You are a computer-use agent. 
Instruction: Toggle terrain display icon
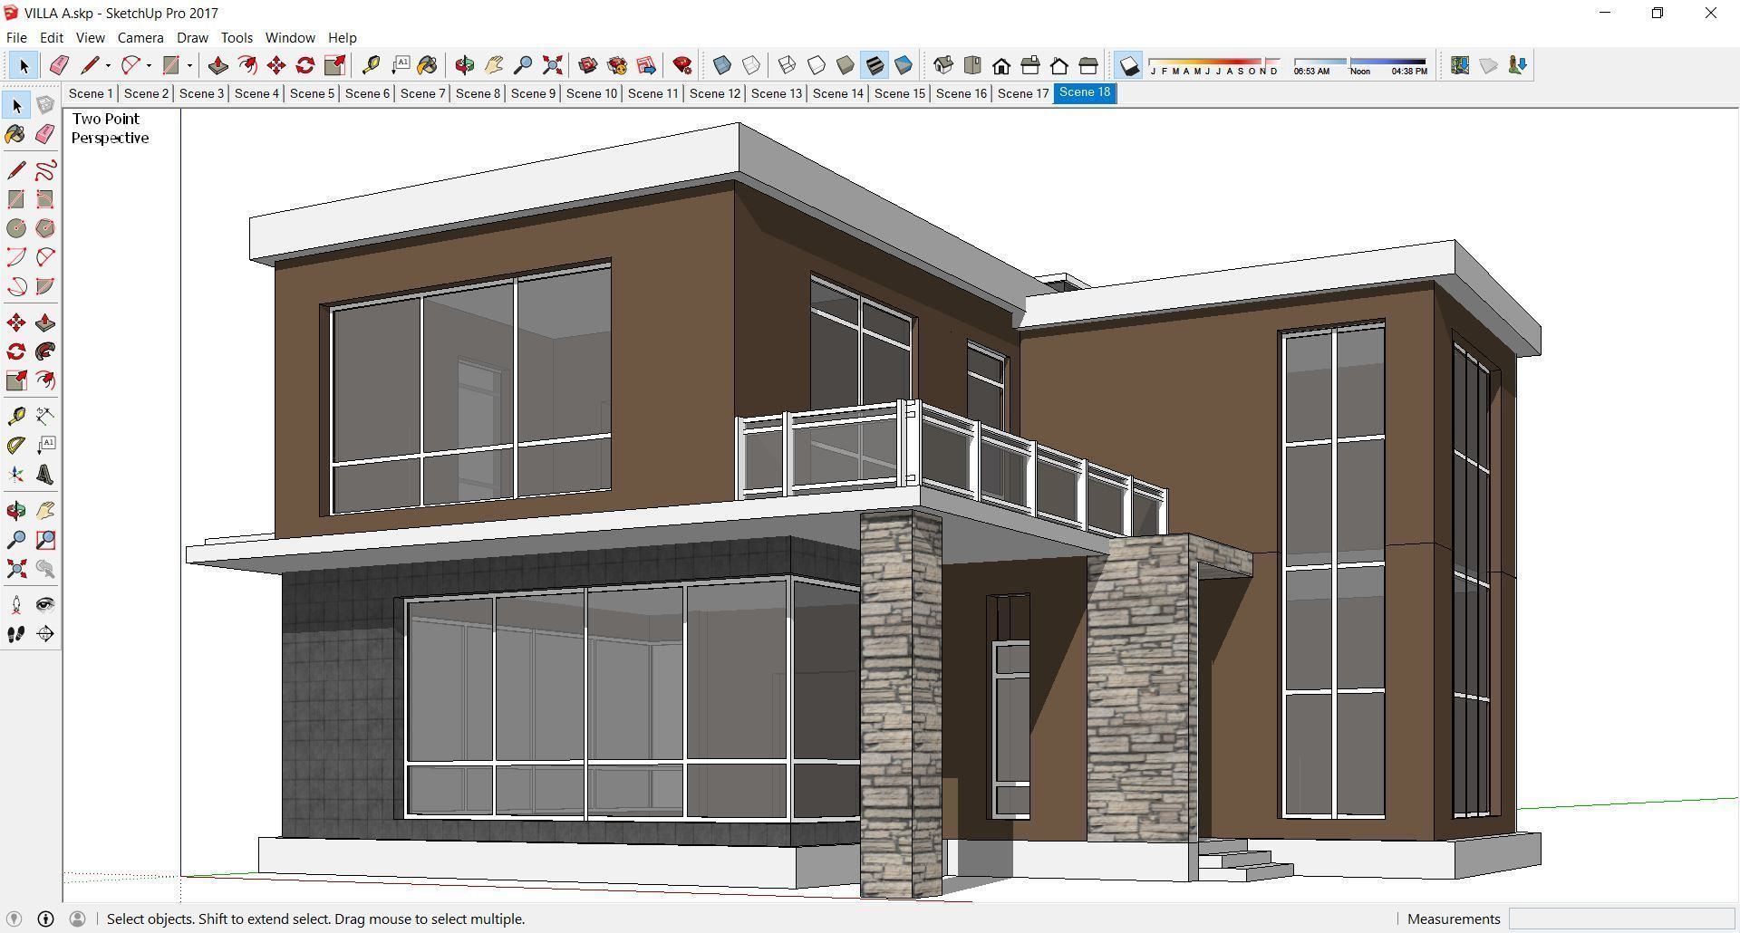pyautogui.click(x=1489, y=65)
